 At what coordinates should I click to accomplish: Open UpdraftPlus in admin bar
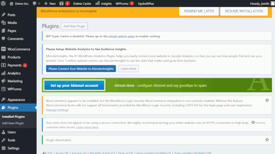click(146, 4)
